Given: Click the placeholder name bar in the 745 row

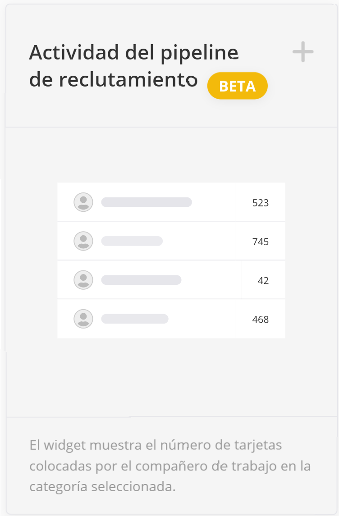Looking at the screenshot, I should tap(132, 241).
